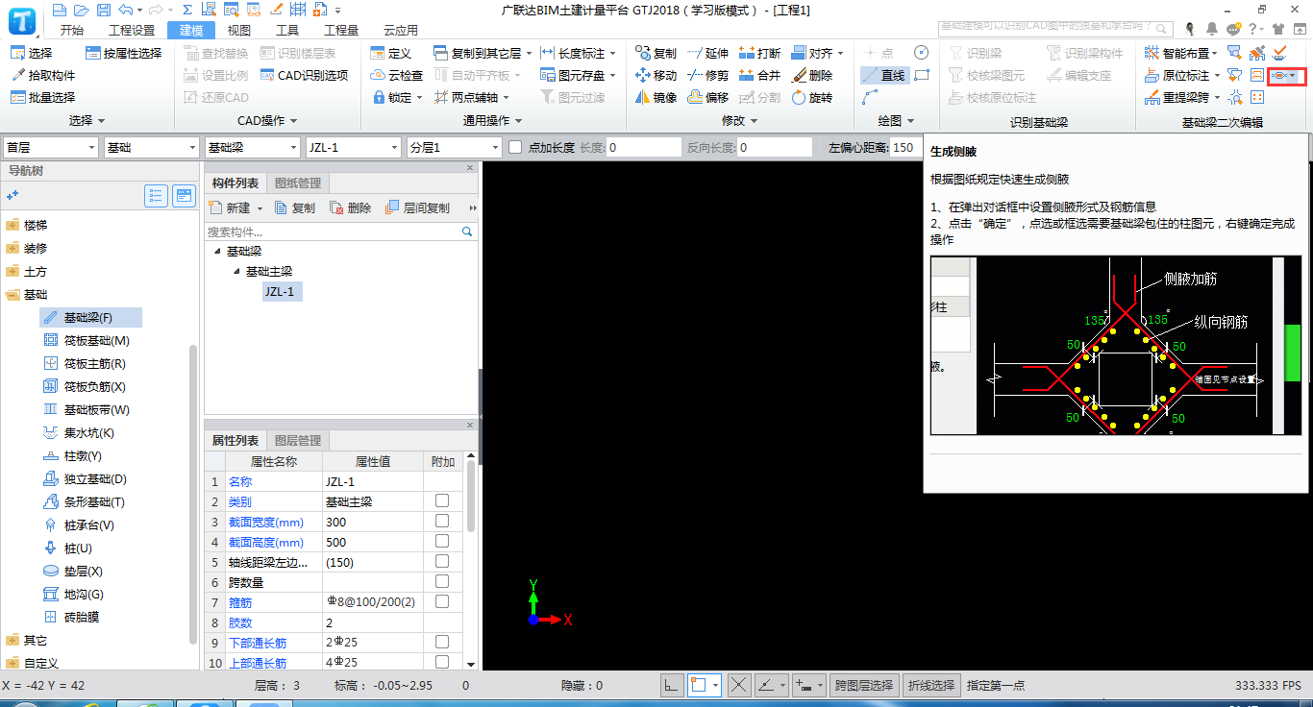The height and width of the screenshot is (707, 1313).
Task: Open the JZL-1 component dropdown
Action: [354, 147]
